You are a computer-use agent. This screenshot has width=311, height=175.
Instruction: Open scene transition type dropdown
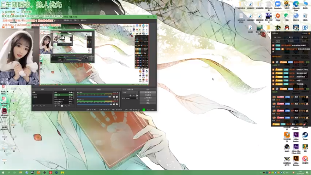[x=130, y=93]
